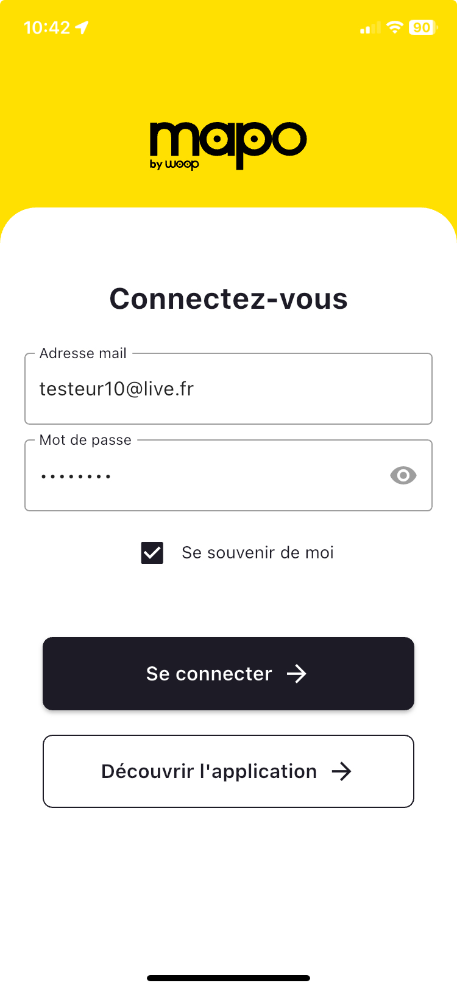Click the arrow icon on Découvrir l'application
This screenshot has height=991, width=457.
342,771
